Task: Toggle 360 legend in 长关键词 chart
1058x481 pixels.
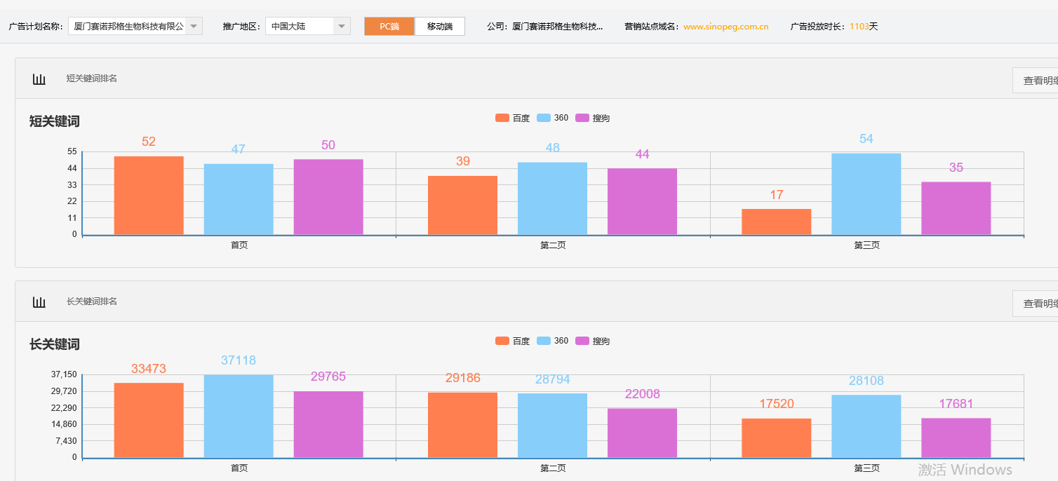Action: [x=552, y=341]
